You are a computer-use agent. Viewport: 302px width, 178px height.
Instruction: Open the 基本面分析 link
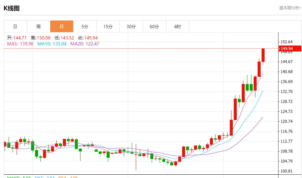pos(290,8)
